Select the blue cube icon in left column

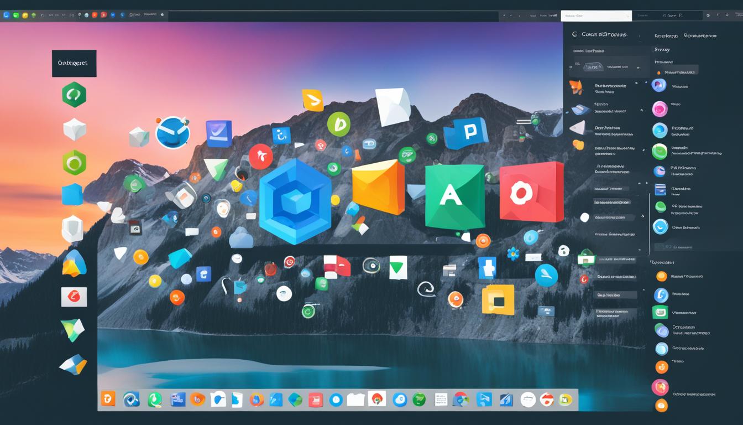click(x=72, y=195)
